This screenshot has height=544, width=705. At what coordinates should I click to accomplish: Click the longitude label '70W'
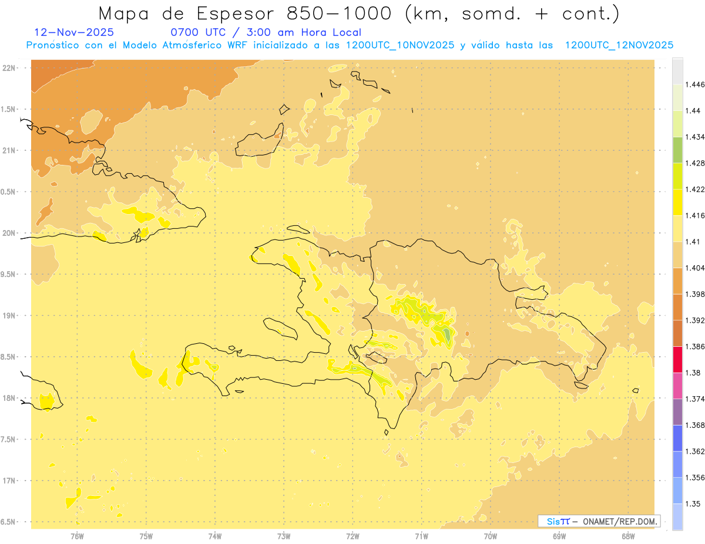491,536
